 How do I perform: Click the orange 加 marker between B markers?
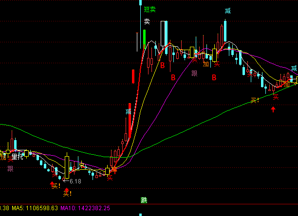[205, 64]
